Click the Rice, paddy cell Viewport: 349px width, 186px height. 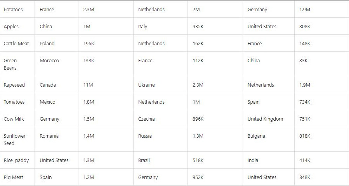pyautogui.click(x=16, y=160)
